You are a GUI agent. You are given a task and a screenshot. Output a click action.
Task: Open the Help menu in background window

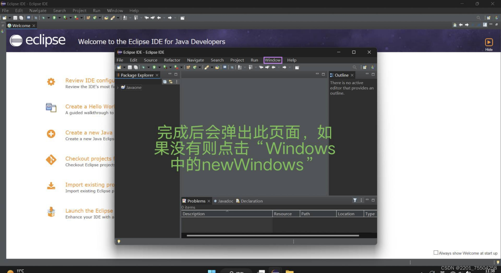click(134, 11)
